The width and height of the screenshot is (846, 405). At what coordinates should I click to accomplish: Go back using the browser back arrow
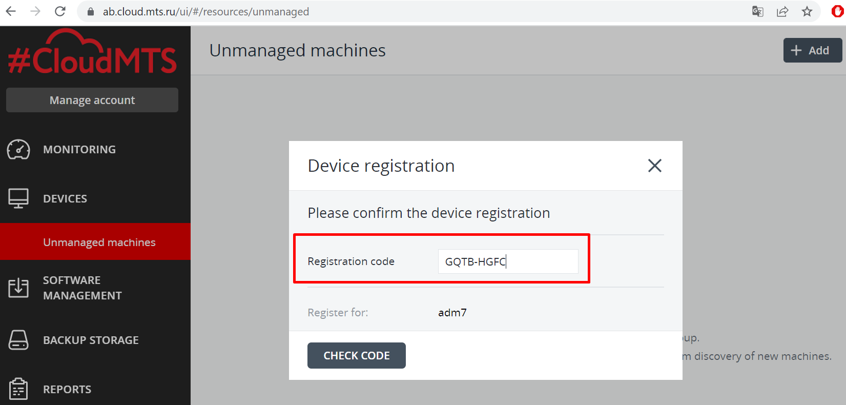pos(11,11)
